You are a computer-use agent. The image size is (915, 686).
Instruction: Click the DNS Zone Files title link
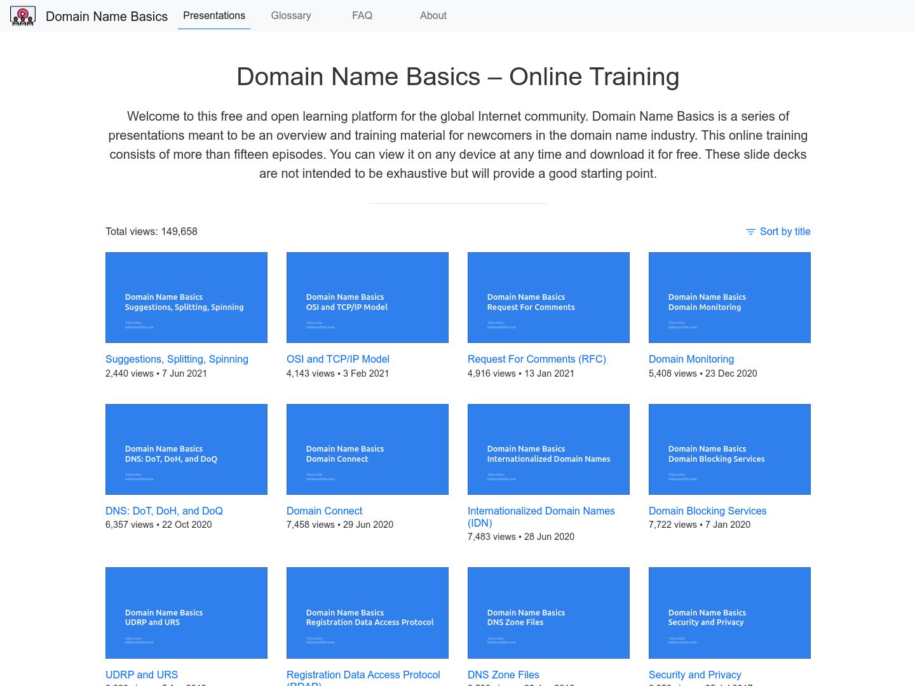[503, 675]
